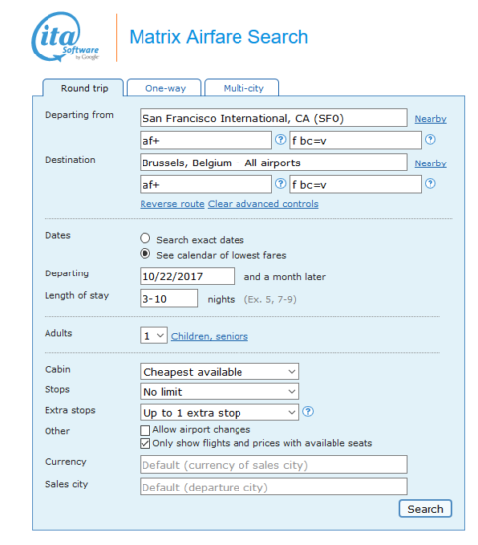Viewport: 478px width, 545px height.
Task: Click the '(Ex. 5, 7-9)' hint text
Action: click(270, 299)
